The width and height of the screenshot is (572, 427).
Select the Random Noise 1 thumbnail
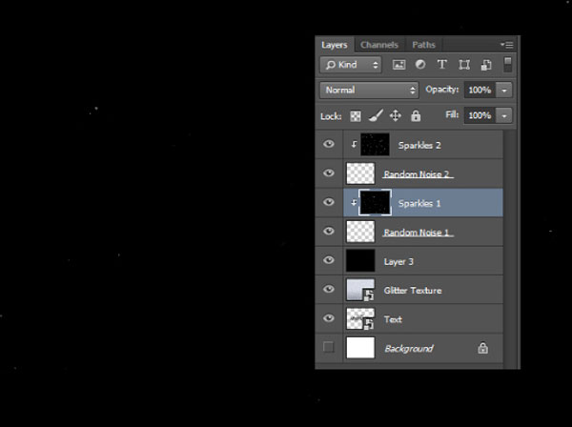pyautogui.click(x=360, y=232)
